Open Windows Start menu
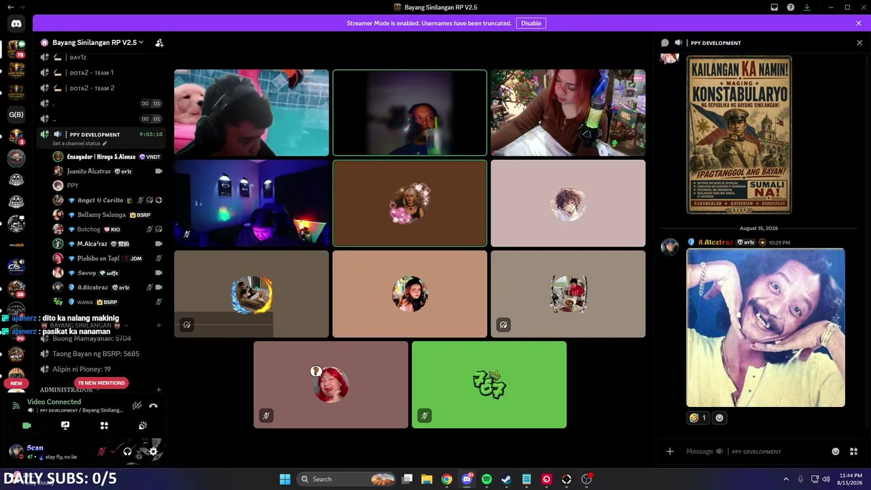This screenshot has width=871, height=490. tap(285, 479)
